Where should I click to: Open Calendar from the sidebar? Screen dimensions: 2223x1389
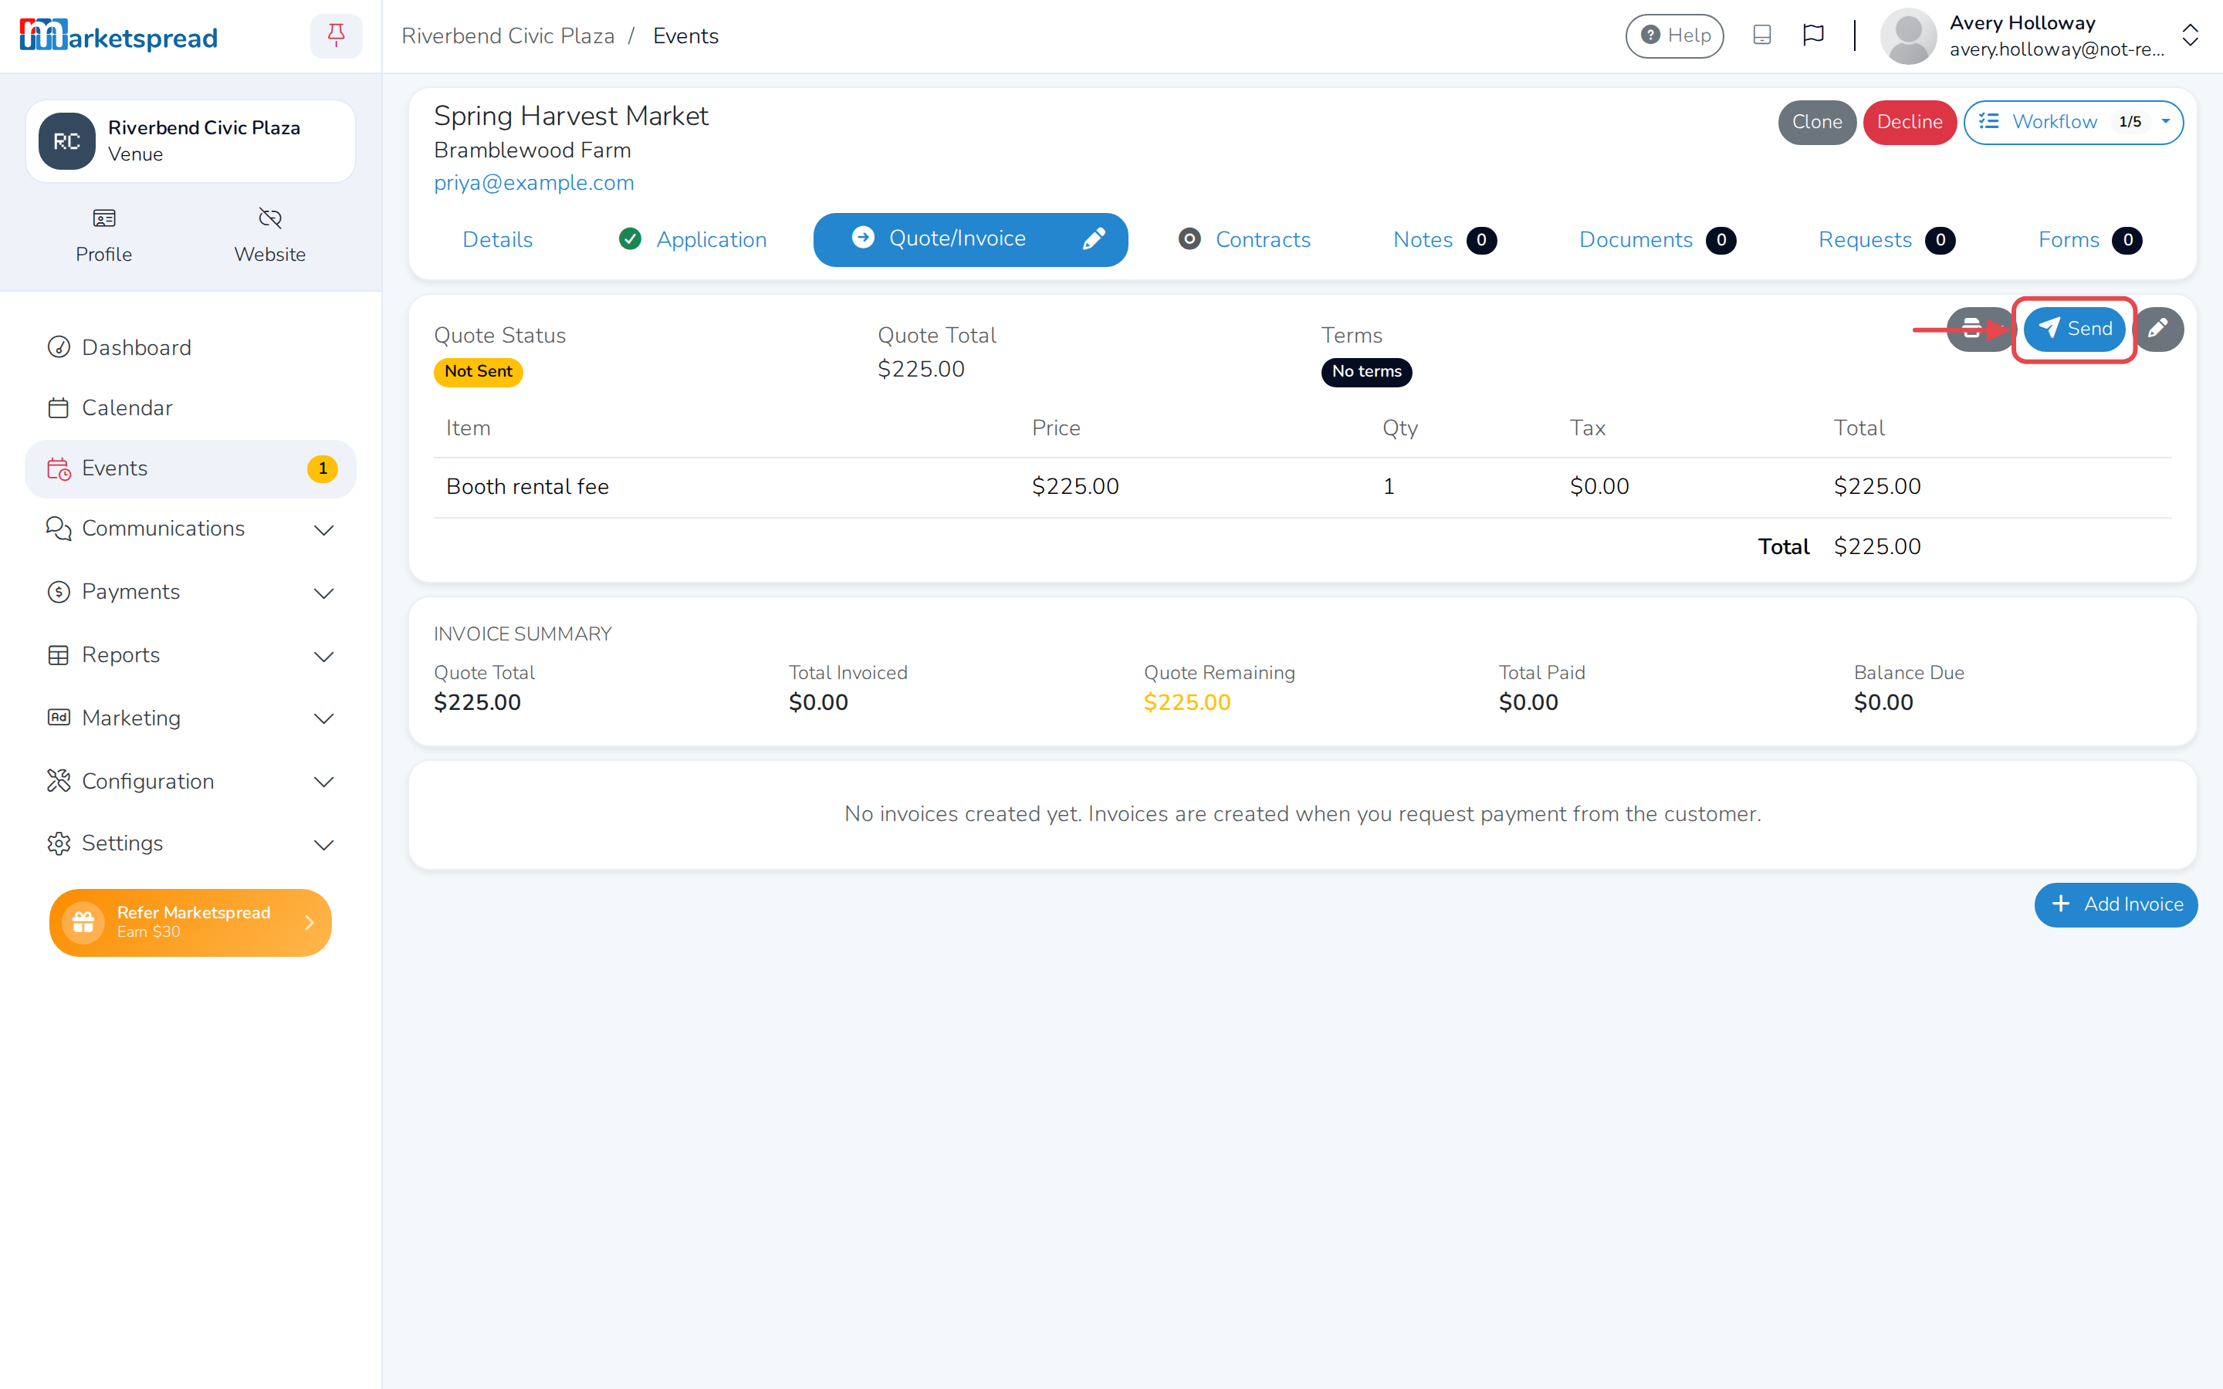190,408
